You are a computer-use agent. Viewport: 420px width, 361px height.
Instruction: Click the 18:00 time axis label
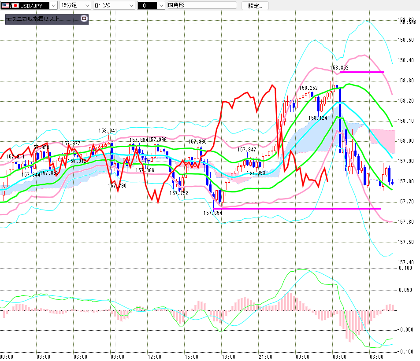(228, 357)
